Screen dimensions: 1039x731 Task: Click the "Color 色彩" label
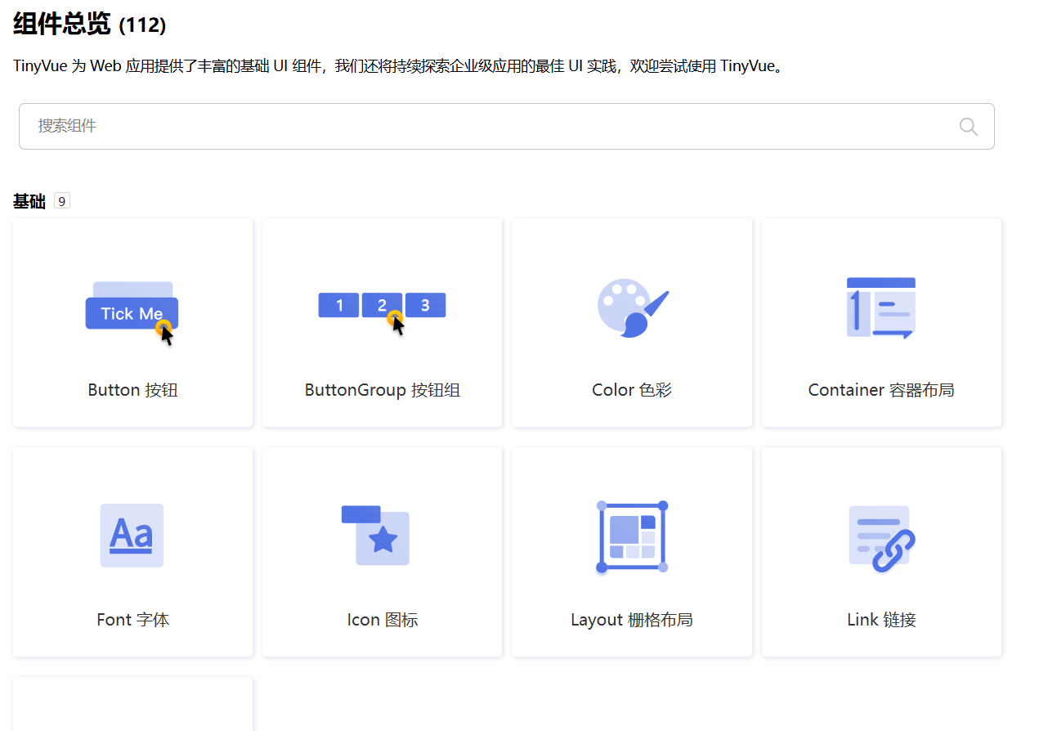point(632,390)
